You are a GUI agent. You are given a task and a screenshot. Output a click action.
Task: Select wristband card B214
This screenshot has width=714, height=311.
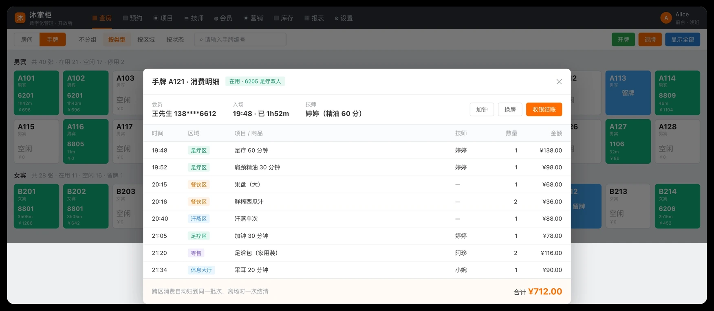pos(677,206)
